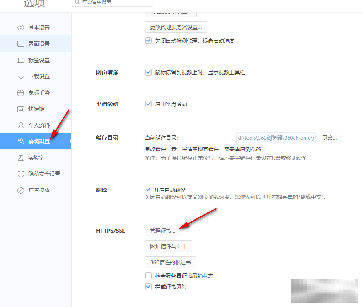Click the 个人资料 profile icon
The height and width of the screenshot is (307, 362).
coord(20,125)
